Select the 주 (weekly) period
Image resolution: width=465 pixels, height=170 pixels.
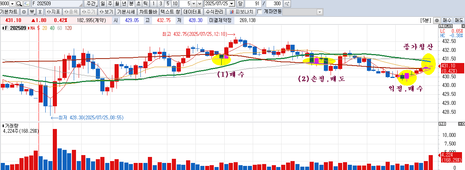click(x=110, y=4)
